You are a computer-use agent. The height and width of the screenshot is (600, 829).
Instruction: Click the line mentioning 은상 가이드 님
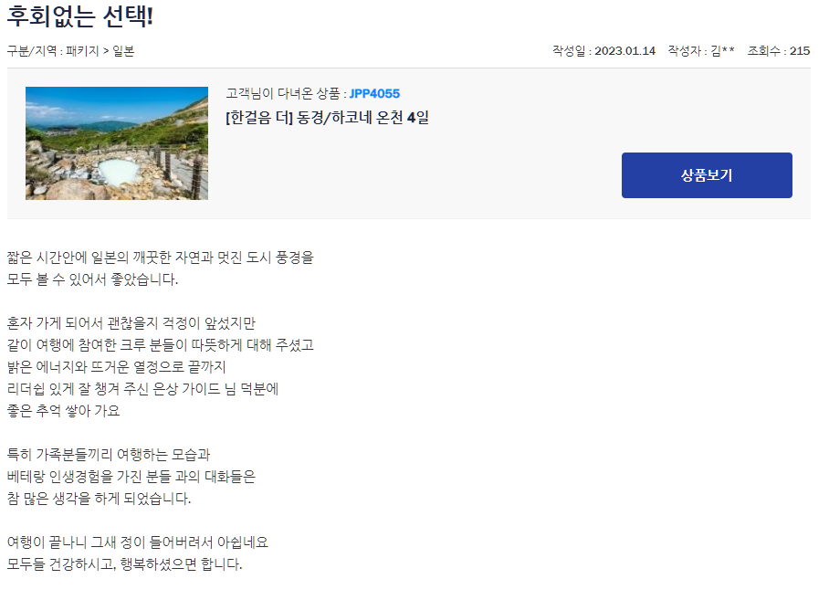(x=142, y=389)
